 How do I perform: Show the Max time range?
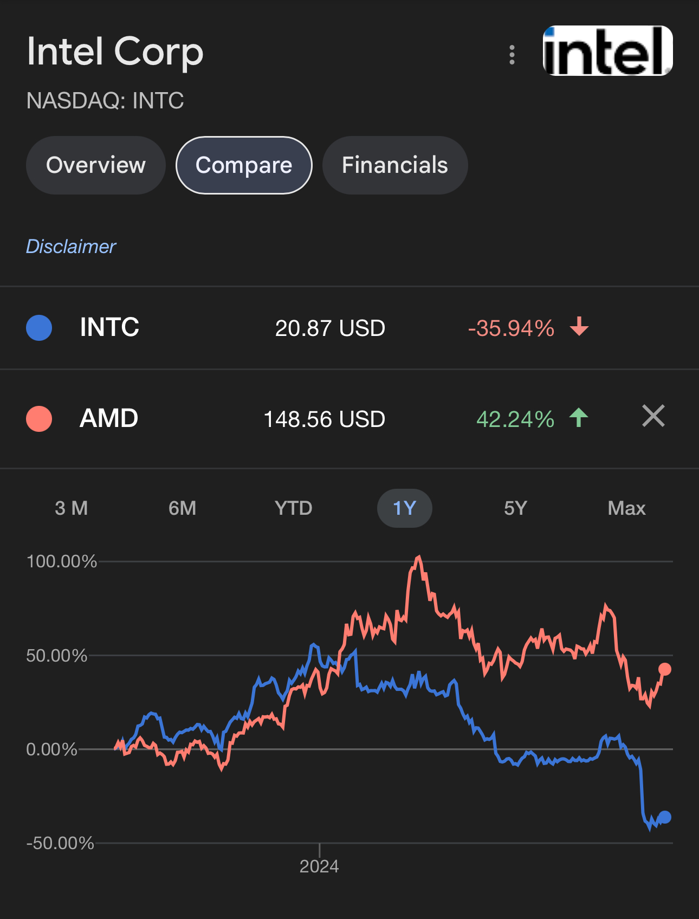[626, 508]
